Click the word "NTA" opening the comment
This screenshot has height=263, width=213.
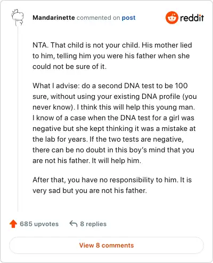coord(40,45)
